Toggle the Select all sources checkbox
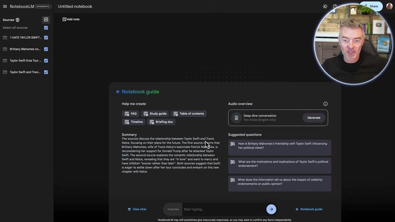Viewport: 395px width, 222px height. click(46, 28)
